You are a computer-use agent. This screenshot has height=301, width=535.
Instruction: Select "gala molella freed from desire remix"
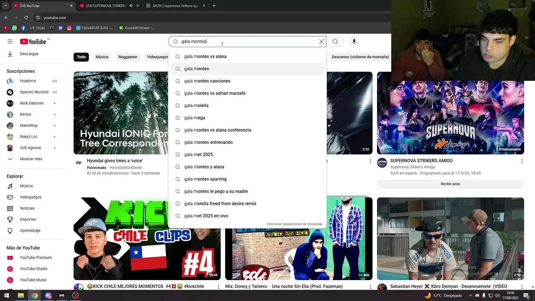[x=247, y=204]
